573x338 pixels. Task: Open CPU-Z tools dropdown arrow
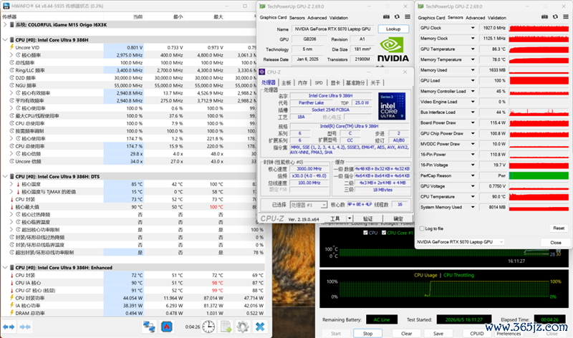[x=350, y=218]
